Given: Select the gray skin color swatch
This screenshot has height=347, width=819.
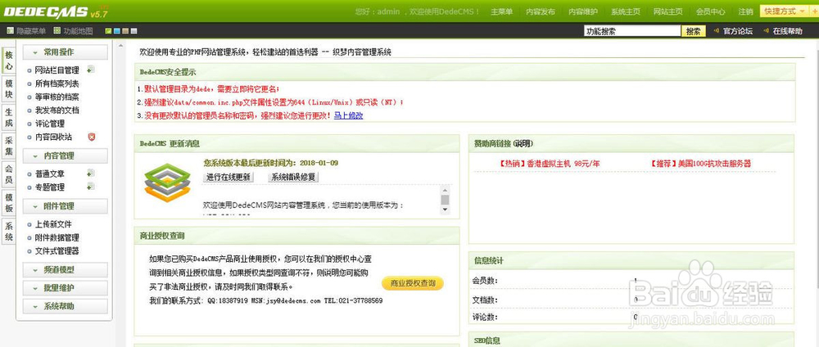Looking at the screenshot, I should coord(133,31).
